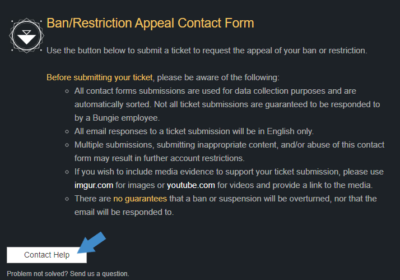The height and width of the screenshot is (280, 400).
Task: Click the 'Ban/Restriction Appeal Contact Form' heading
Action: coord(150,23)
